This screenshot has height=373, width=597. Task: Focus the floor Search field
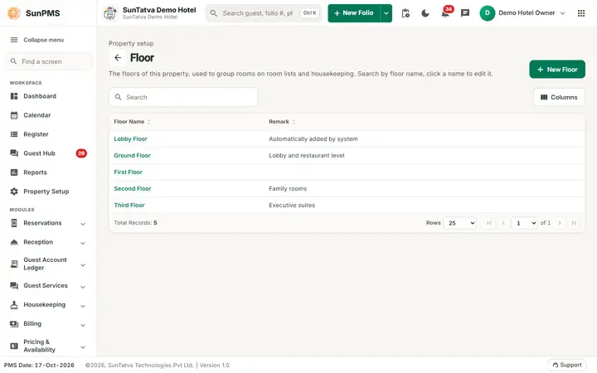click(183, 97)
